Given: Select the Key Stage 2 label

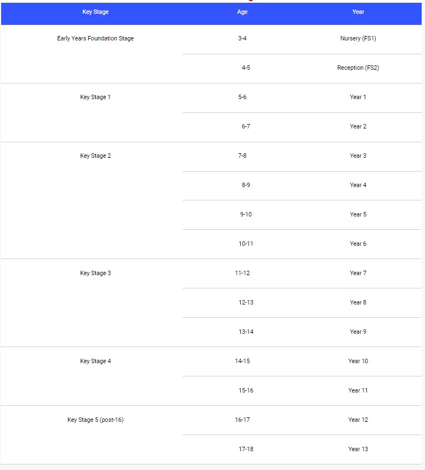Looking at the screenshot, I should point(95,156).
